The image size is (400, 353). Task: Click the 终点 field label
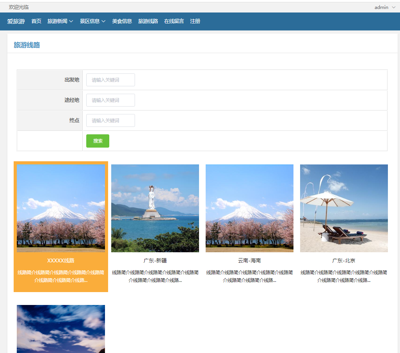[74, 121]
